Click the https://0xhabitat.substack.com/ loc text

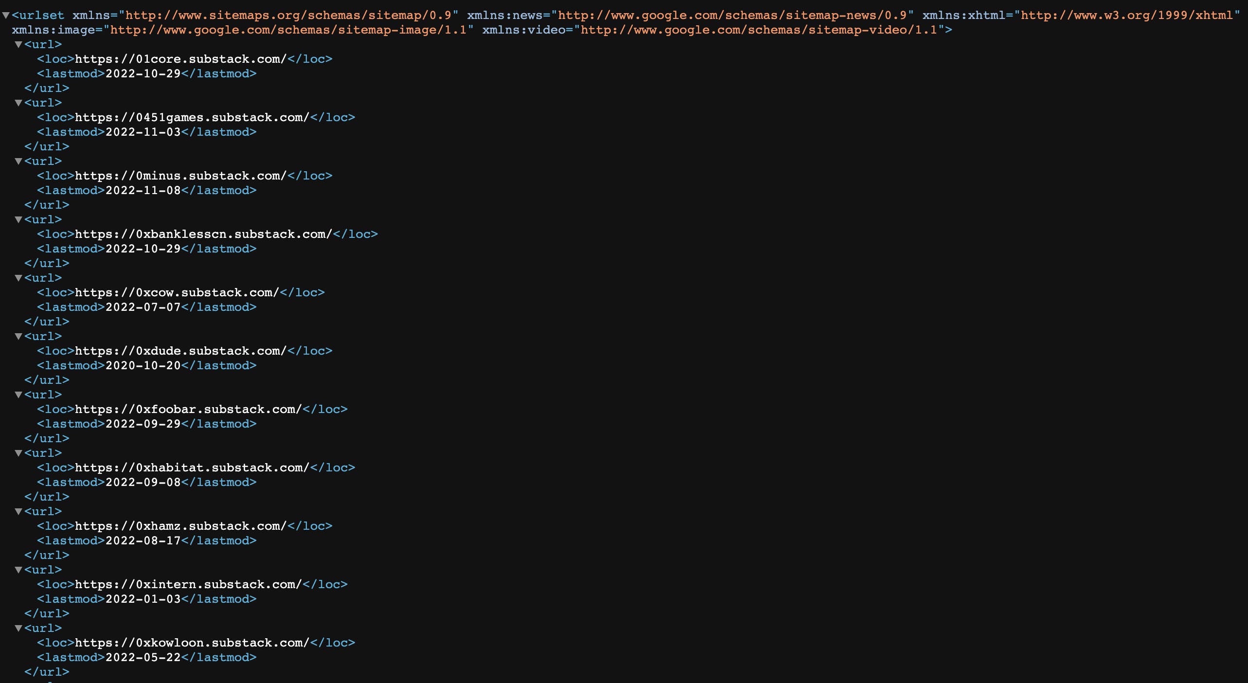(192, 468)
